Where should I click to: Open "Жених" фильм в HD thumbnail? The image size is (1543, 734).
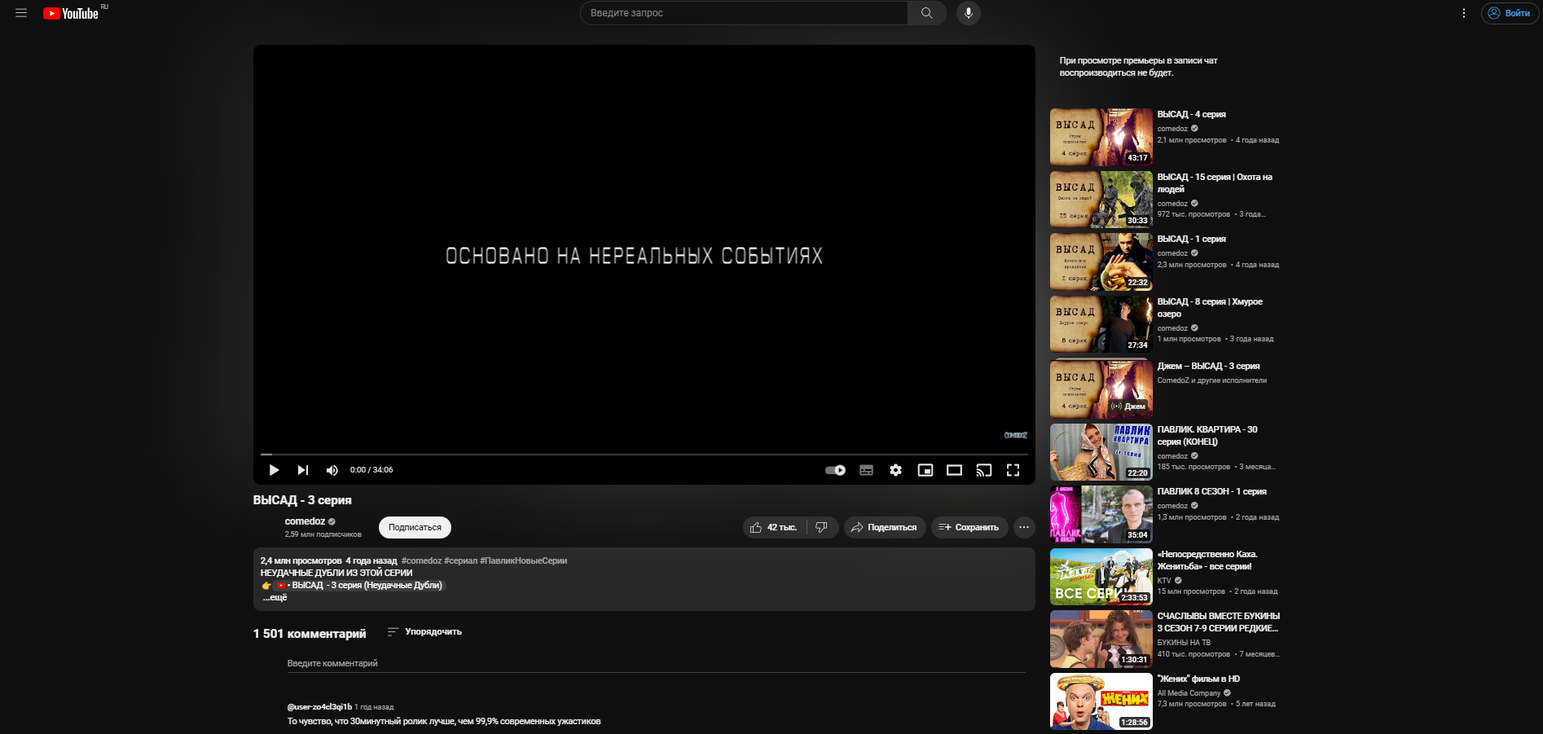[1101, 701]
